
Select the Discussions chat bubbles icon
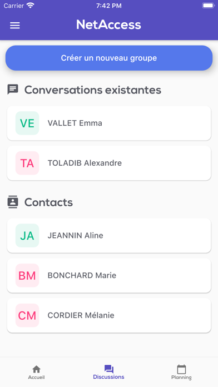[x=108, y=369]
